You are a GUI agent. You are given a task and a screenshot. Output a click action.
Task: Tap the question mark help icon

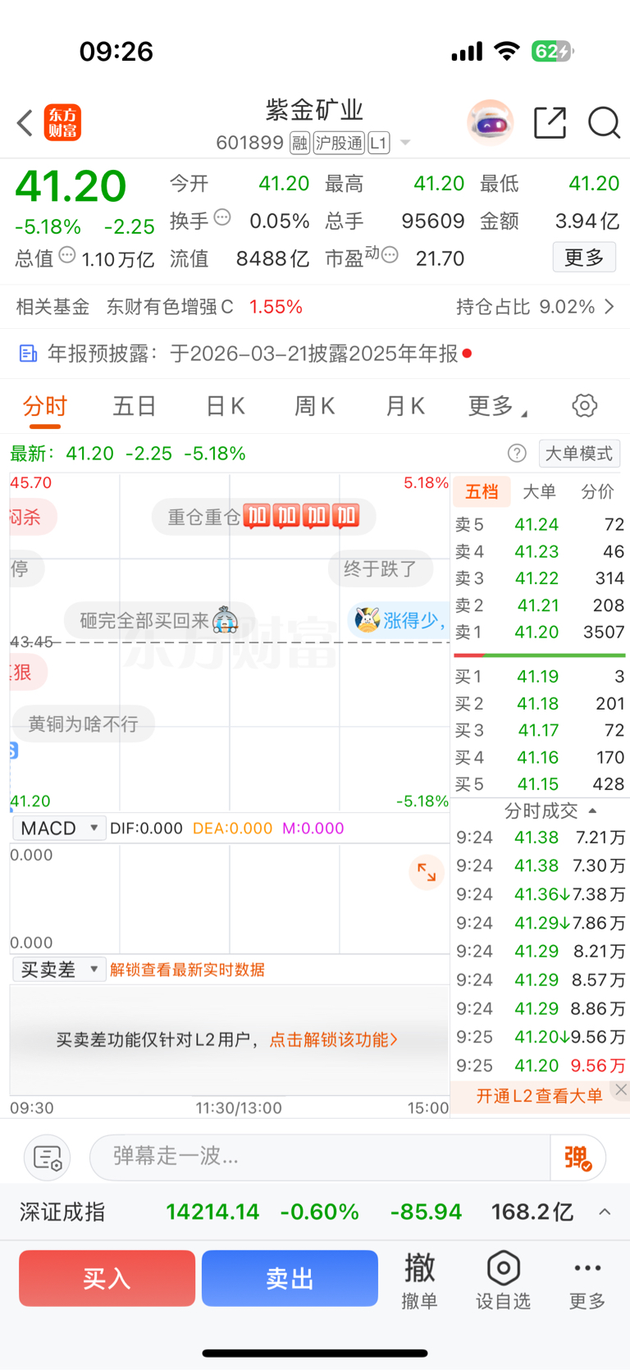(517, 453)
